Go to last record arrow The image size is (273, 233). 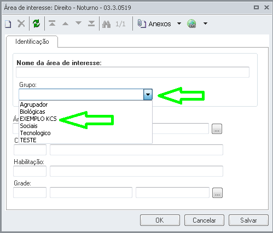91,24
